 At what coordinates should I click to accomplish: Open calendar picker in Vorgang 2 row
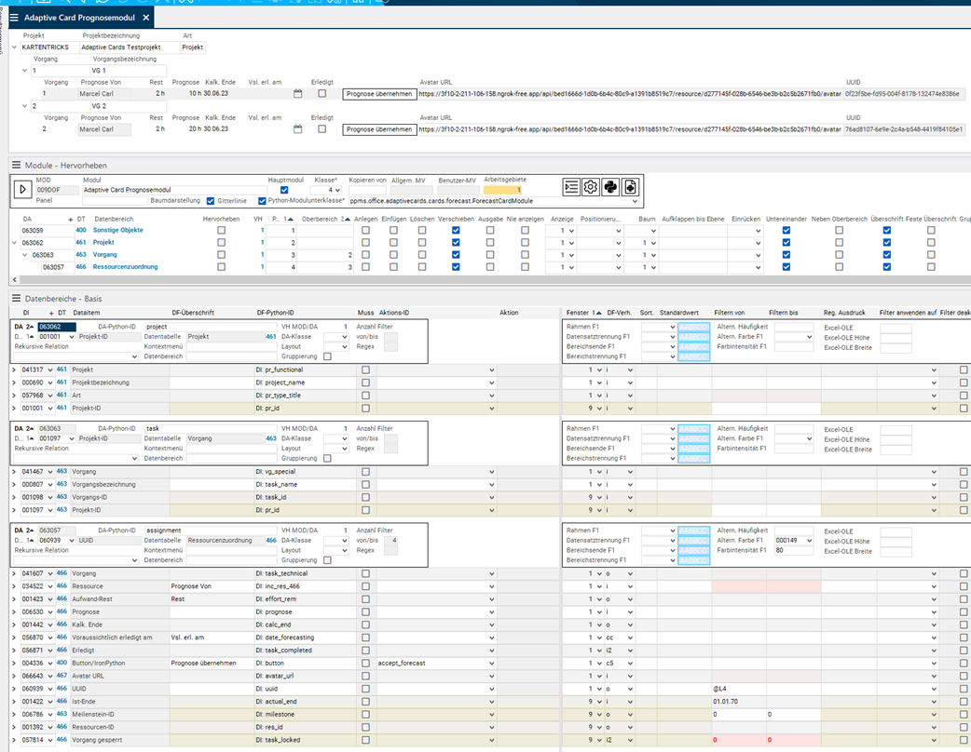click(298, 129)
